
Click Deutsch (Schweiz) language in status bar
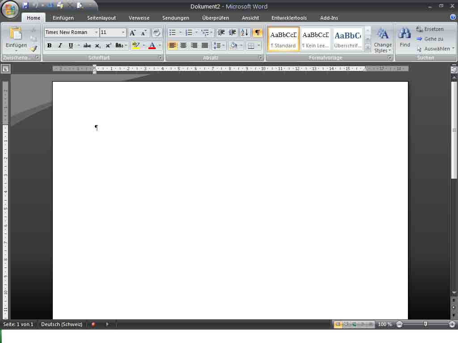tap(62, 324)
